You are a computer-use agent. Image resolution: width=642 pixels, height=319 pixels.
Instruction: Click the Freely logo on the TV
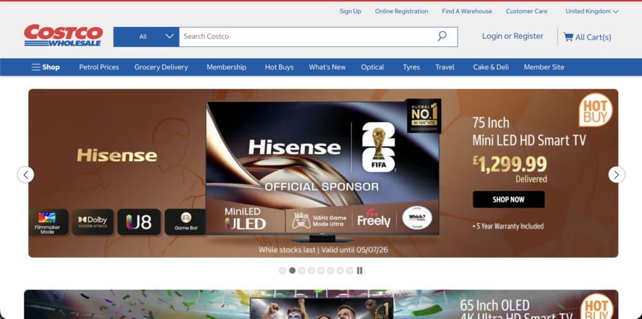point(374,219)
